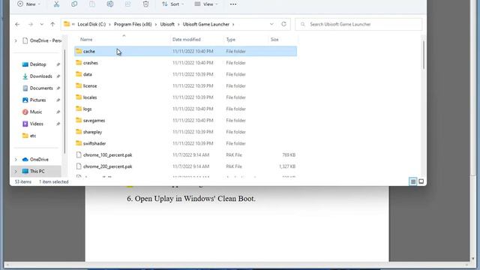Click the Paste icon in toolbar
Viewport: 480px width, 270px height.
pos(92,4)
